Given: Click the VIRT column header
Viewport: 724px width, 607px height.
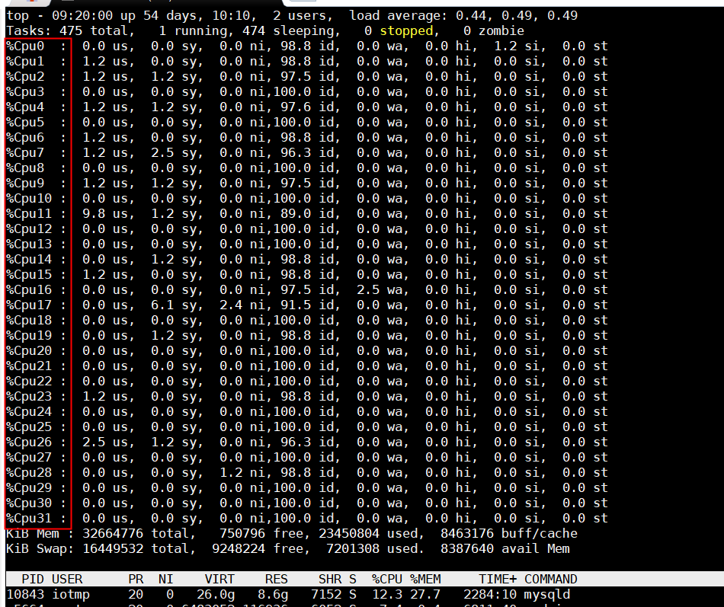Looking at the screenshot, I should click(x=219, y=579).
